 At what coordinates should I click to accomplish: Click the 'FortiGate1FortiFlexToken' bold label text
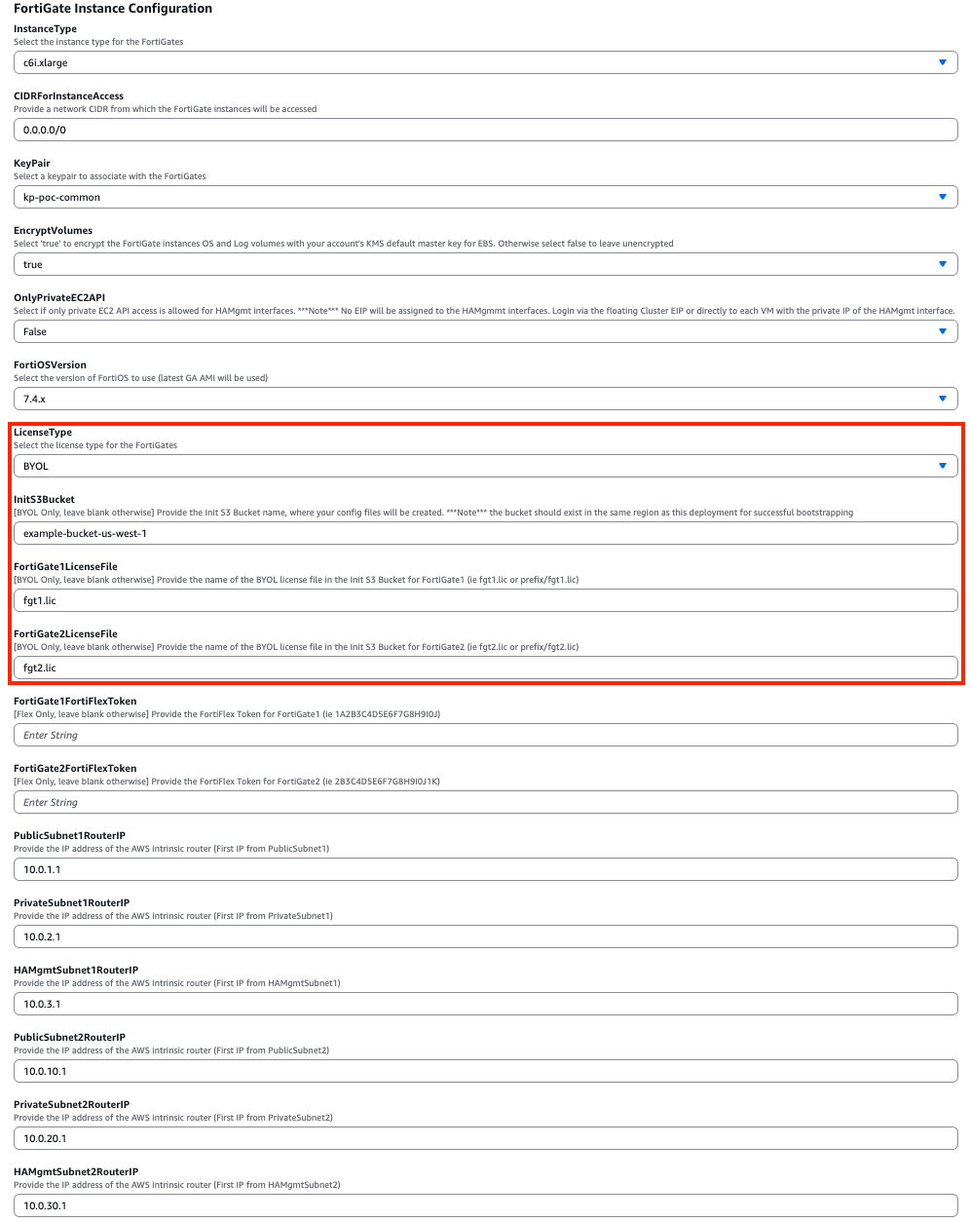pos(75,702)
